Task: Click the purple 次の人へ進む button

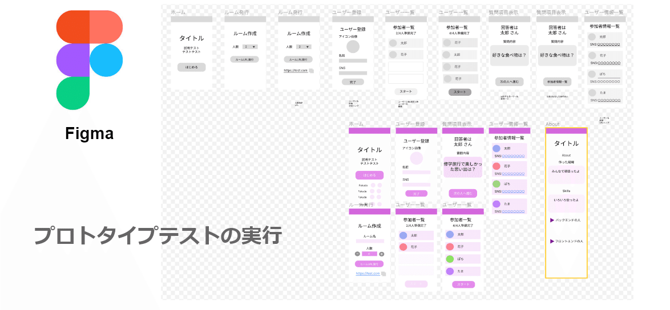Action: (463, 194)
